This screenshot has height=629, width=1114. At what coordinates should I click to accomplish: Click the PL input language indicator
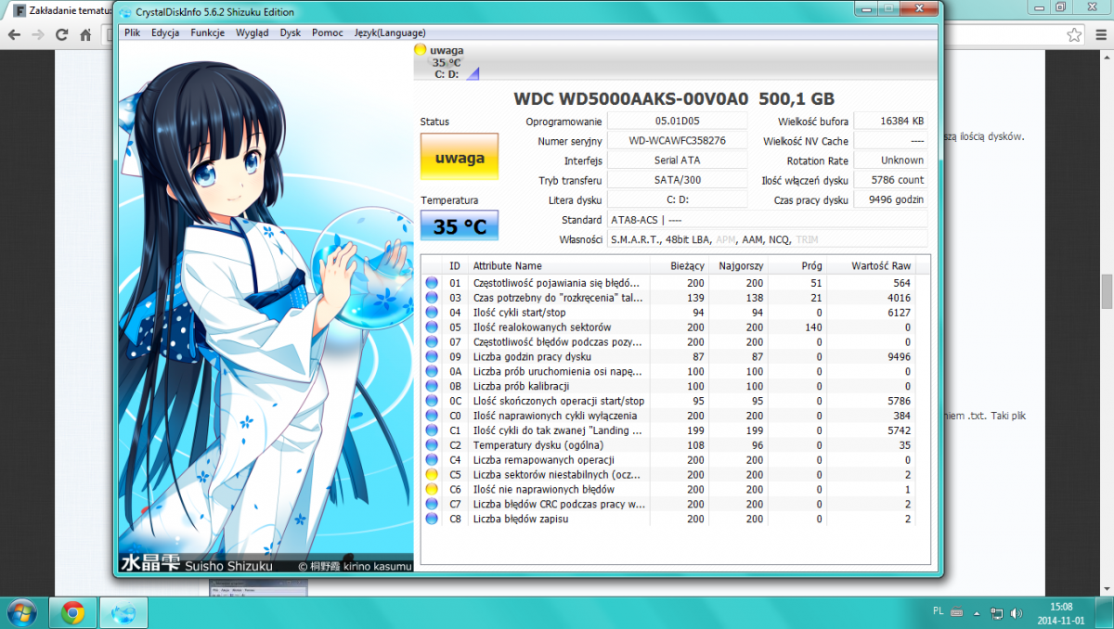[937, 612]
